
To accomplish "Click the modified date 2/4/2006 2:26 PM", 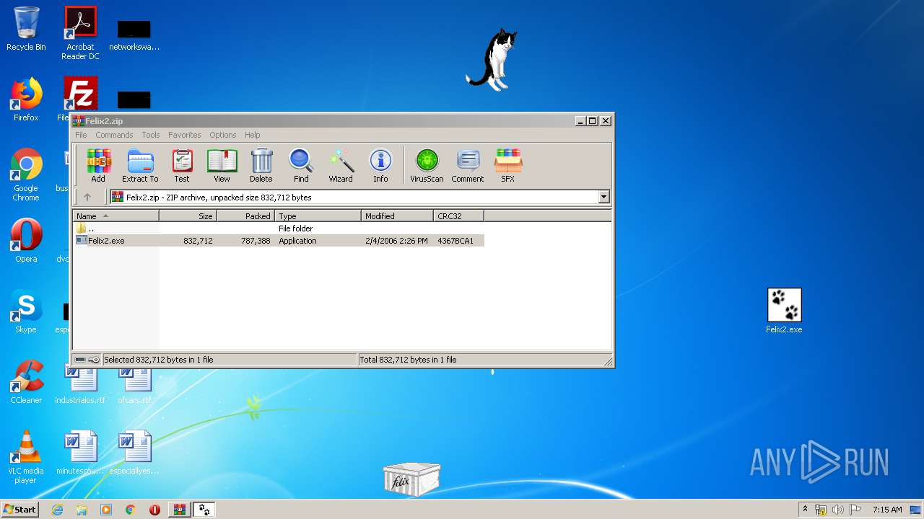I will (x=396, y=241).
